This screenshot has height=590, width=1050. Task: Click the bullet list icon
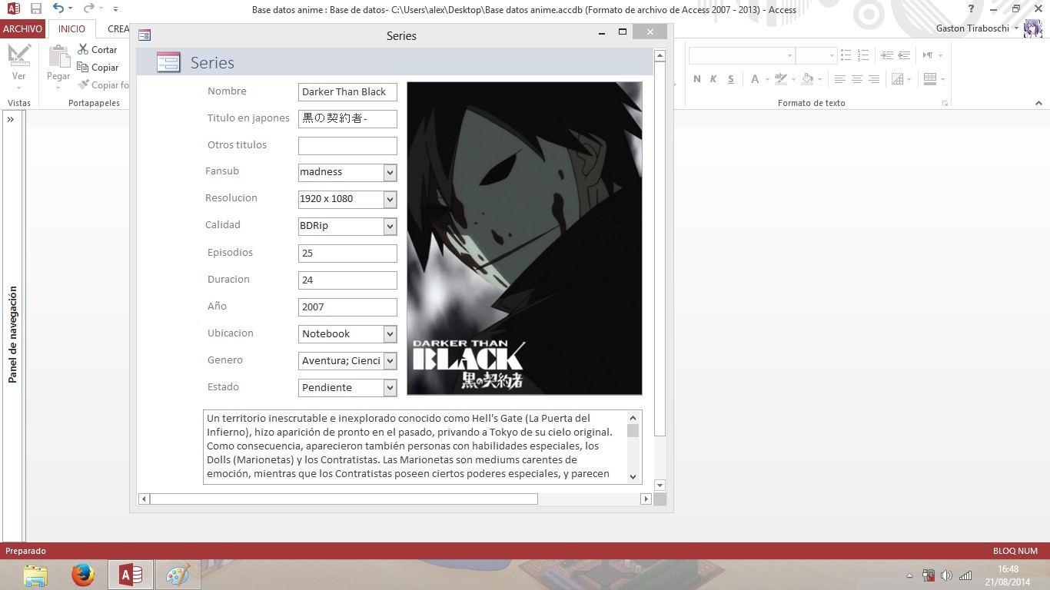tap(846, 55)
